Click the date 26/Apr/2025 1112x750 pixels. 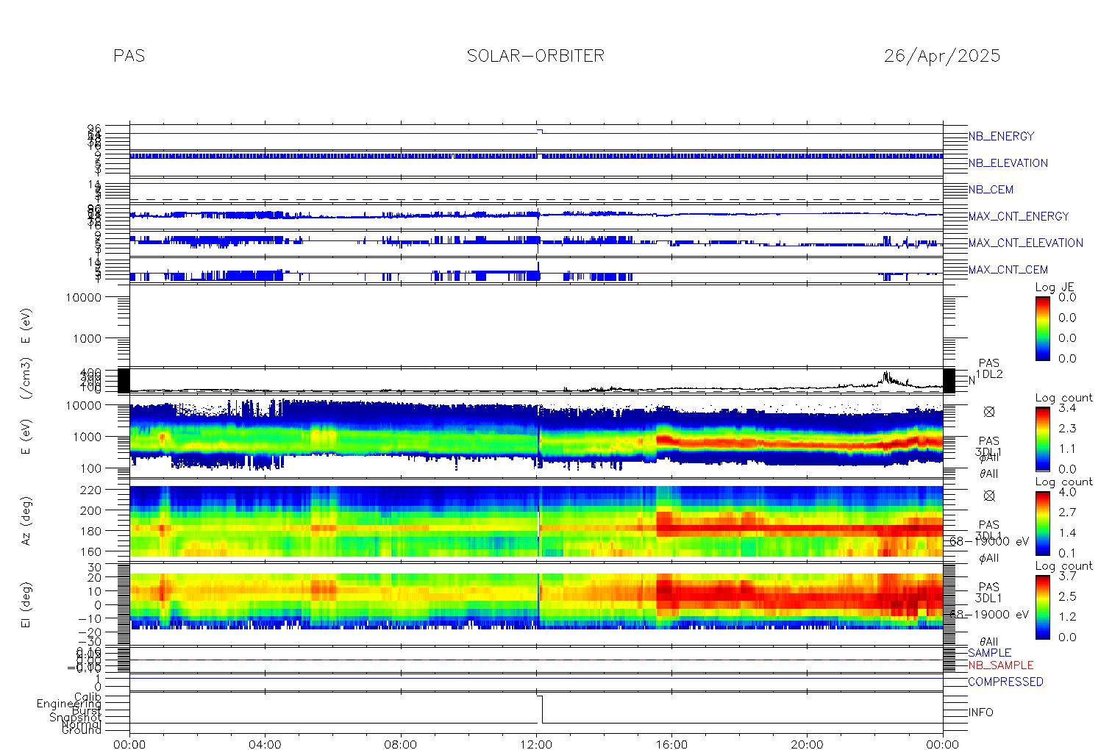click(x=942, y=56)
